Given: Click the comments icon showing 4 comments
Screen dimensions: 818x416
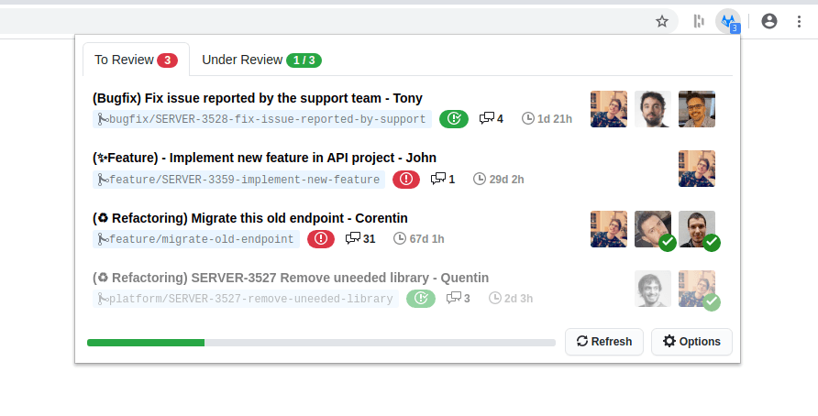Looking at the screenshot, I should (x=487, y=119).
